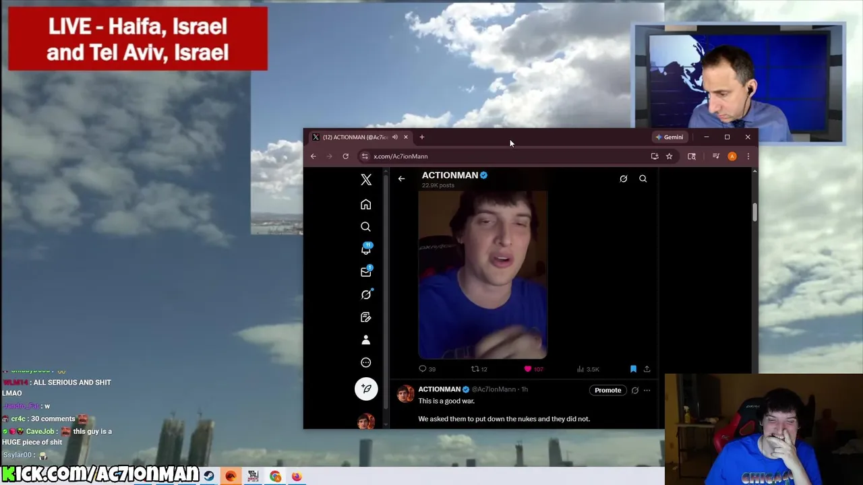Play the video of man in blue shirt
Viewport: 863px width, 485px height.
tap(483, 275)
